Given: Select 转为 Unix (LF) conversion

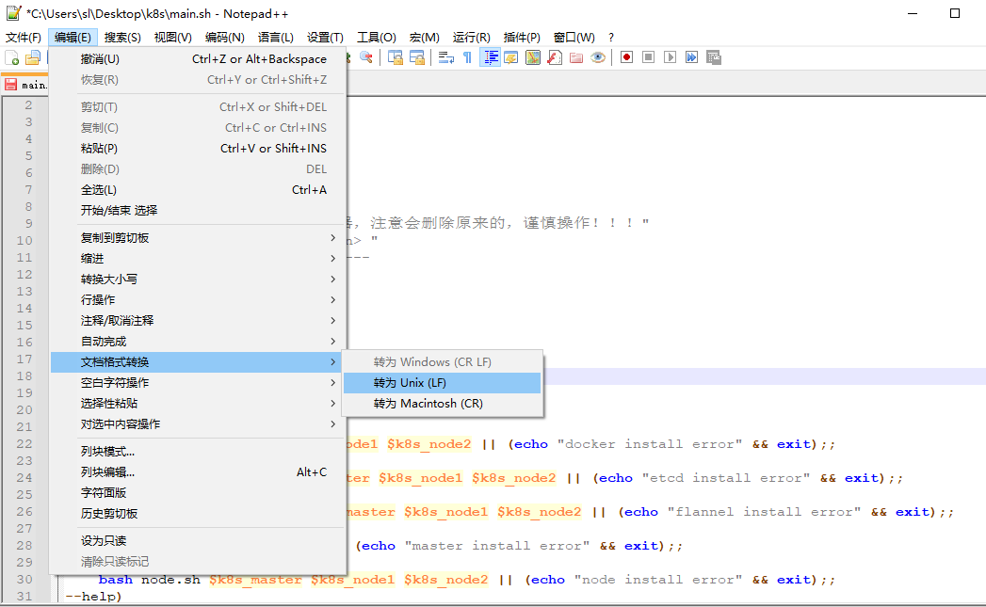Looking at the screenshot, I should (442, 383).
